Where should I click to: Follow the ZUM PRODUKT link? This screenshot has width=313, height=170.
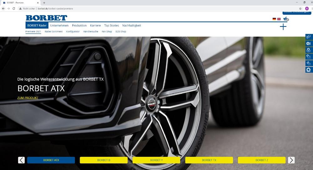(x=28, y=98)
